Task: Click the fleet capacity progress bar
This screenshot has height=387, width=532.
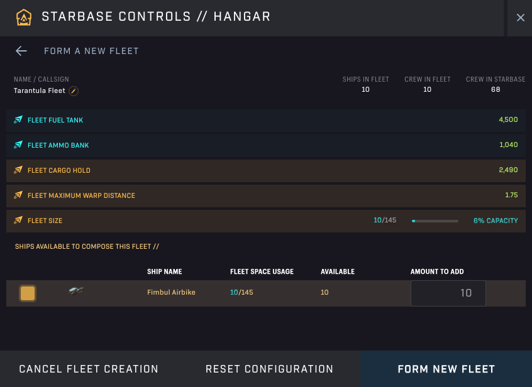Action: click(x=435, y=221)
